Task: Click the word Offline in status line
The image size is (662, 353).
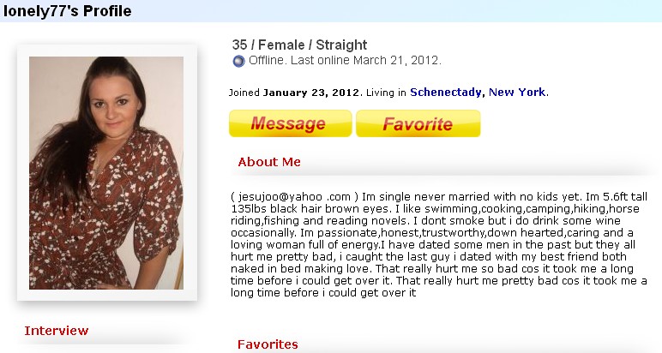Action: tap(268, 60)
